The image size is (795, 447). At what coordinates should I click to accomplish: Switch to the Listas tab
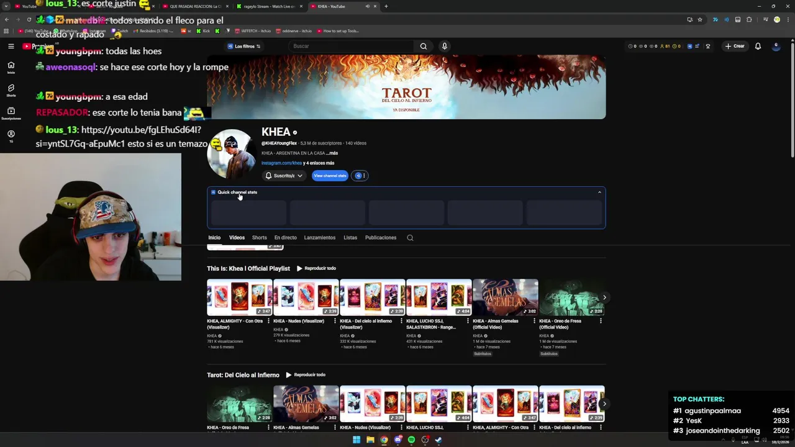tap(350, 238)
